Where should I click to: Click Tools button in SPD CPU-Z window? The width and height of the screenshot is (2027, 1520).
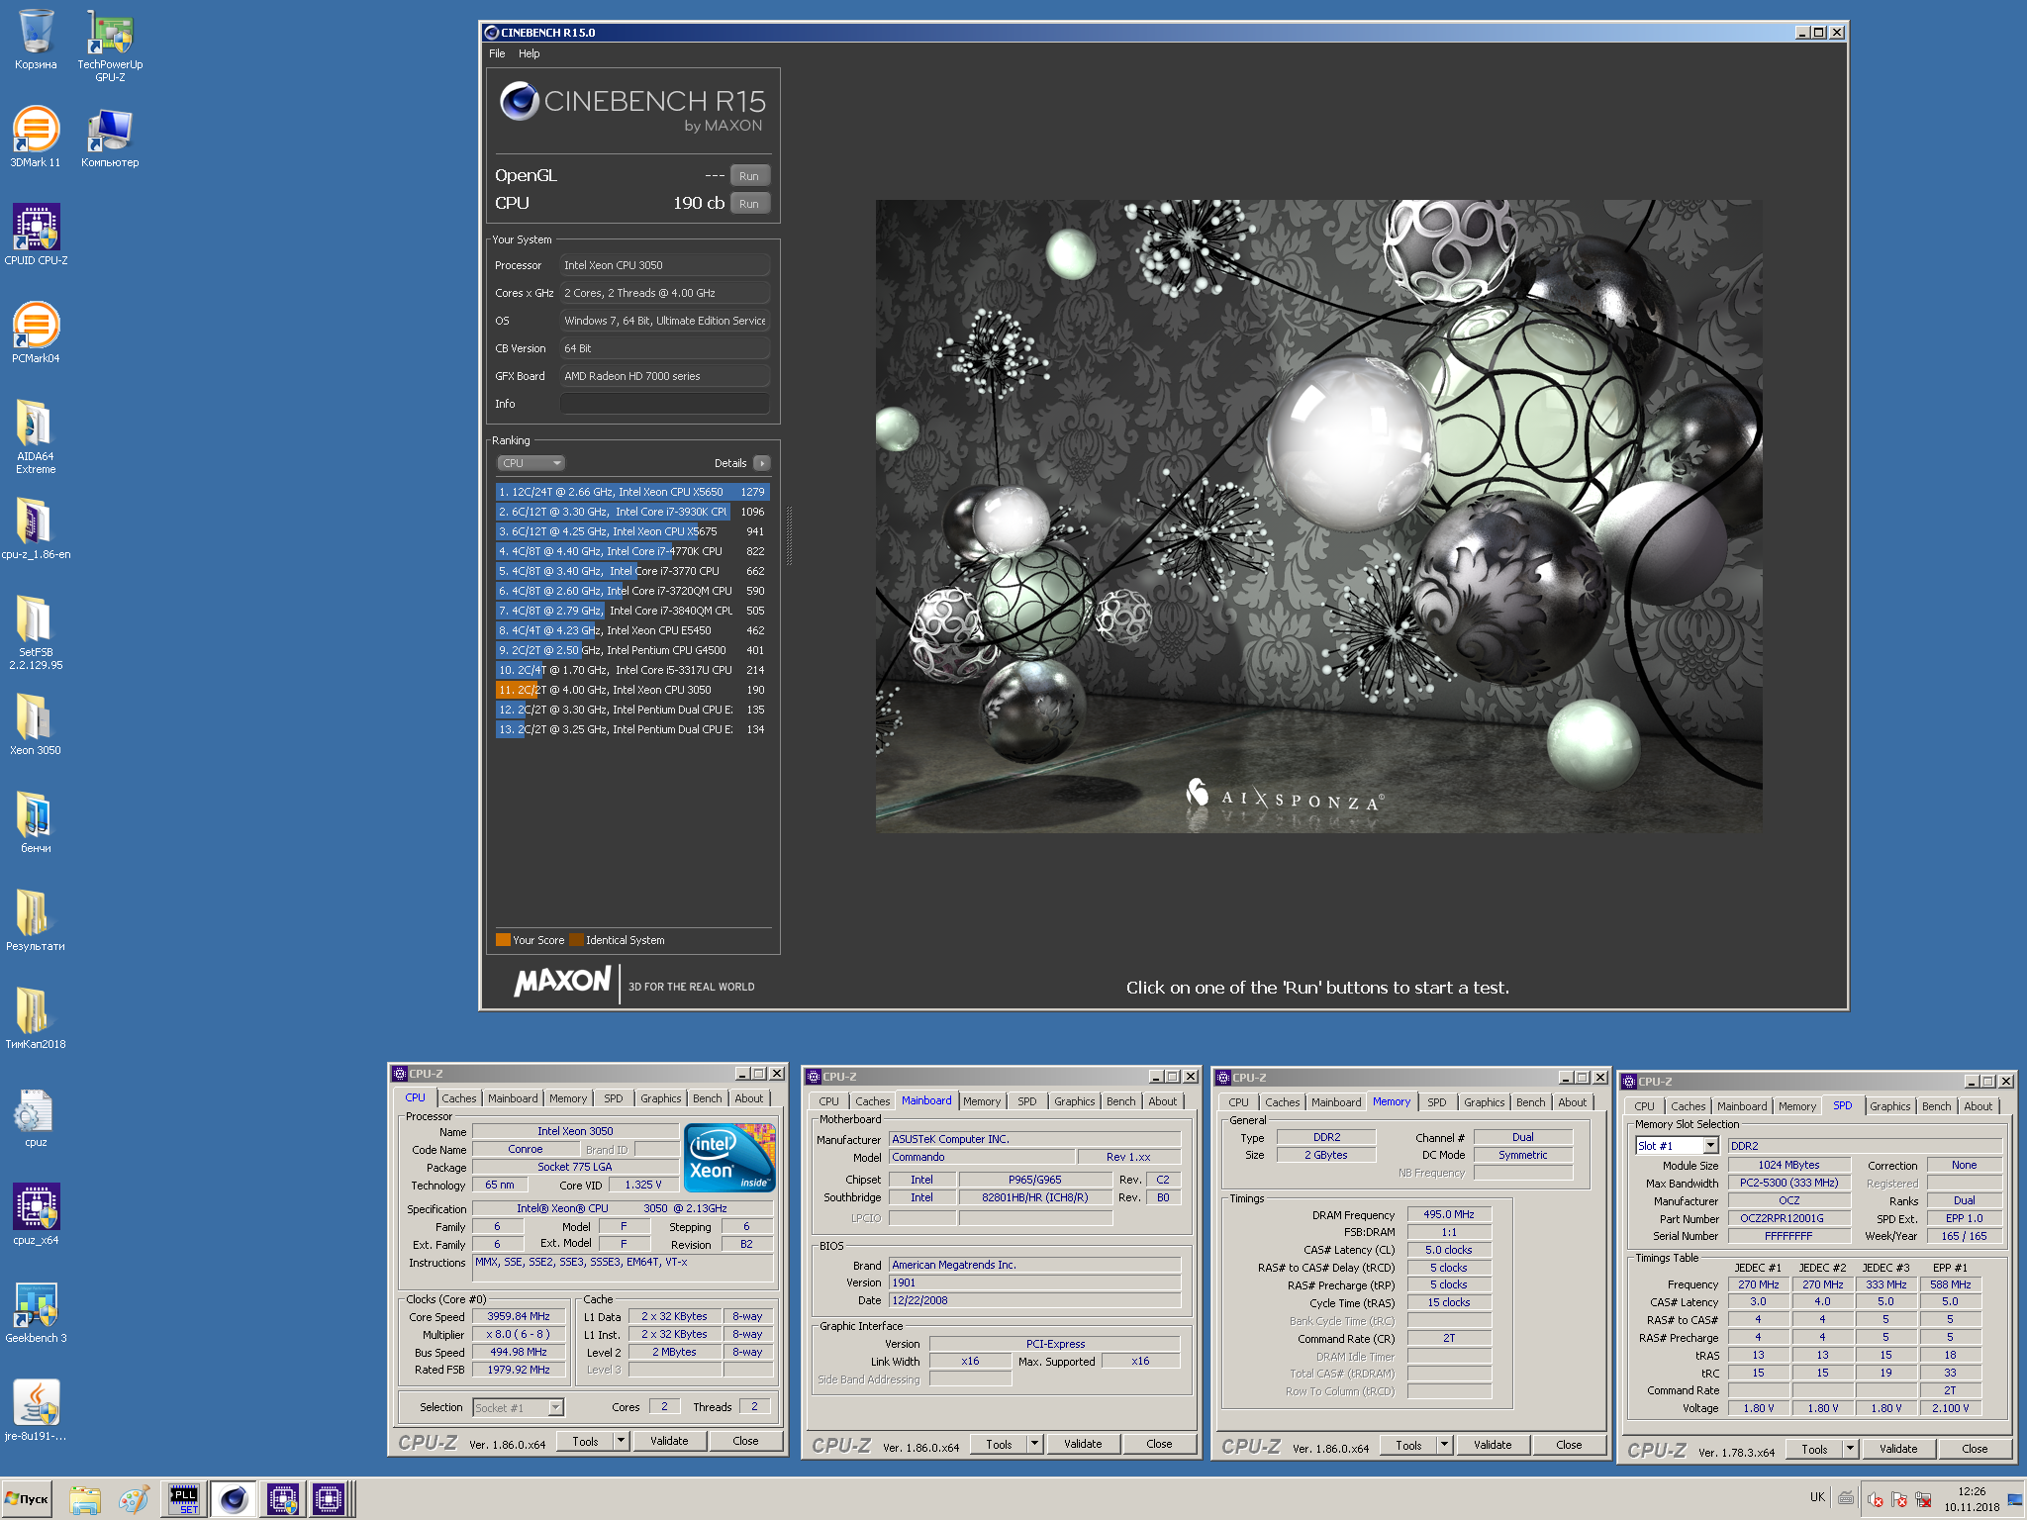[x=1814, y=1449]
